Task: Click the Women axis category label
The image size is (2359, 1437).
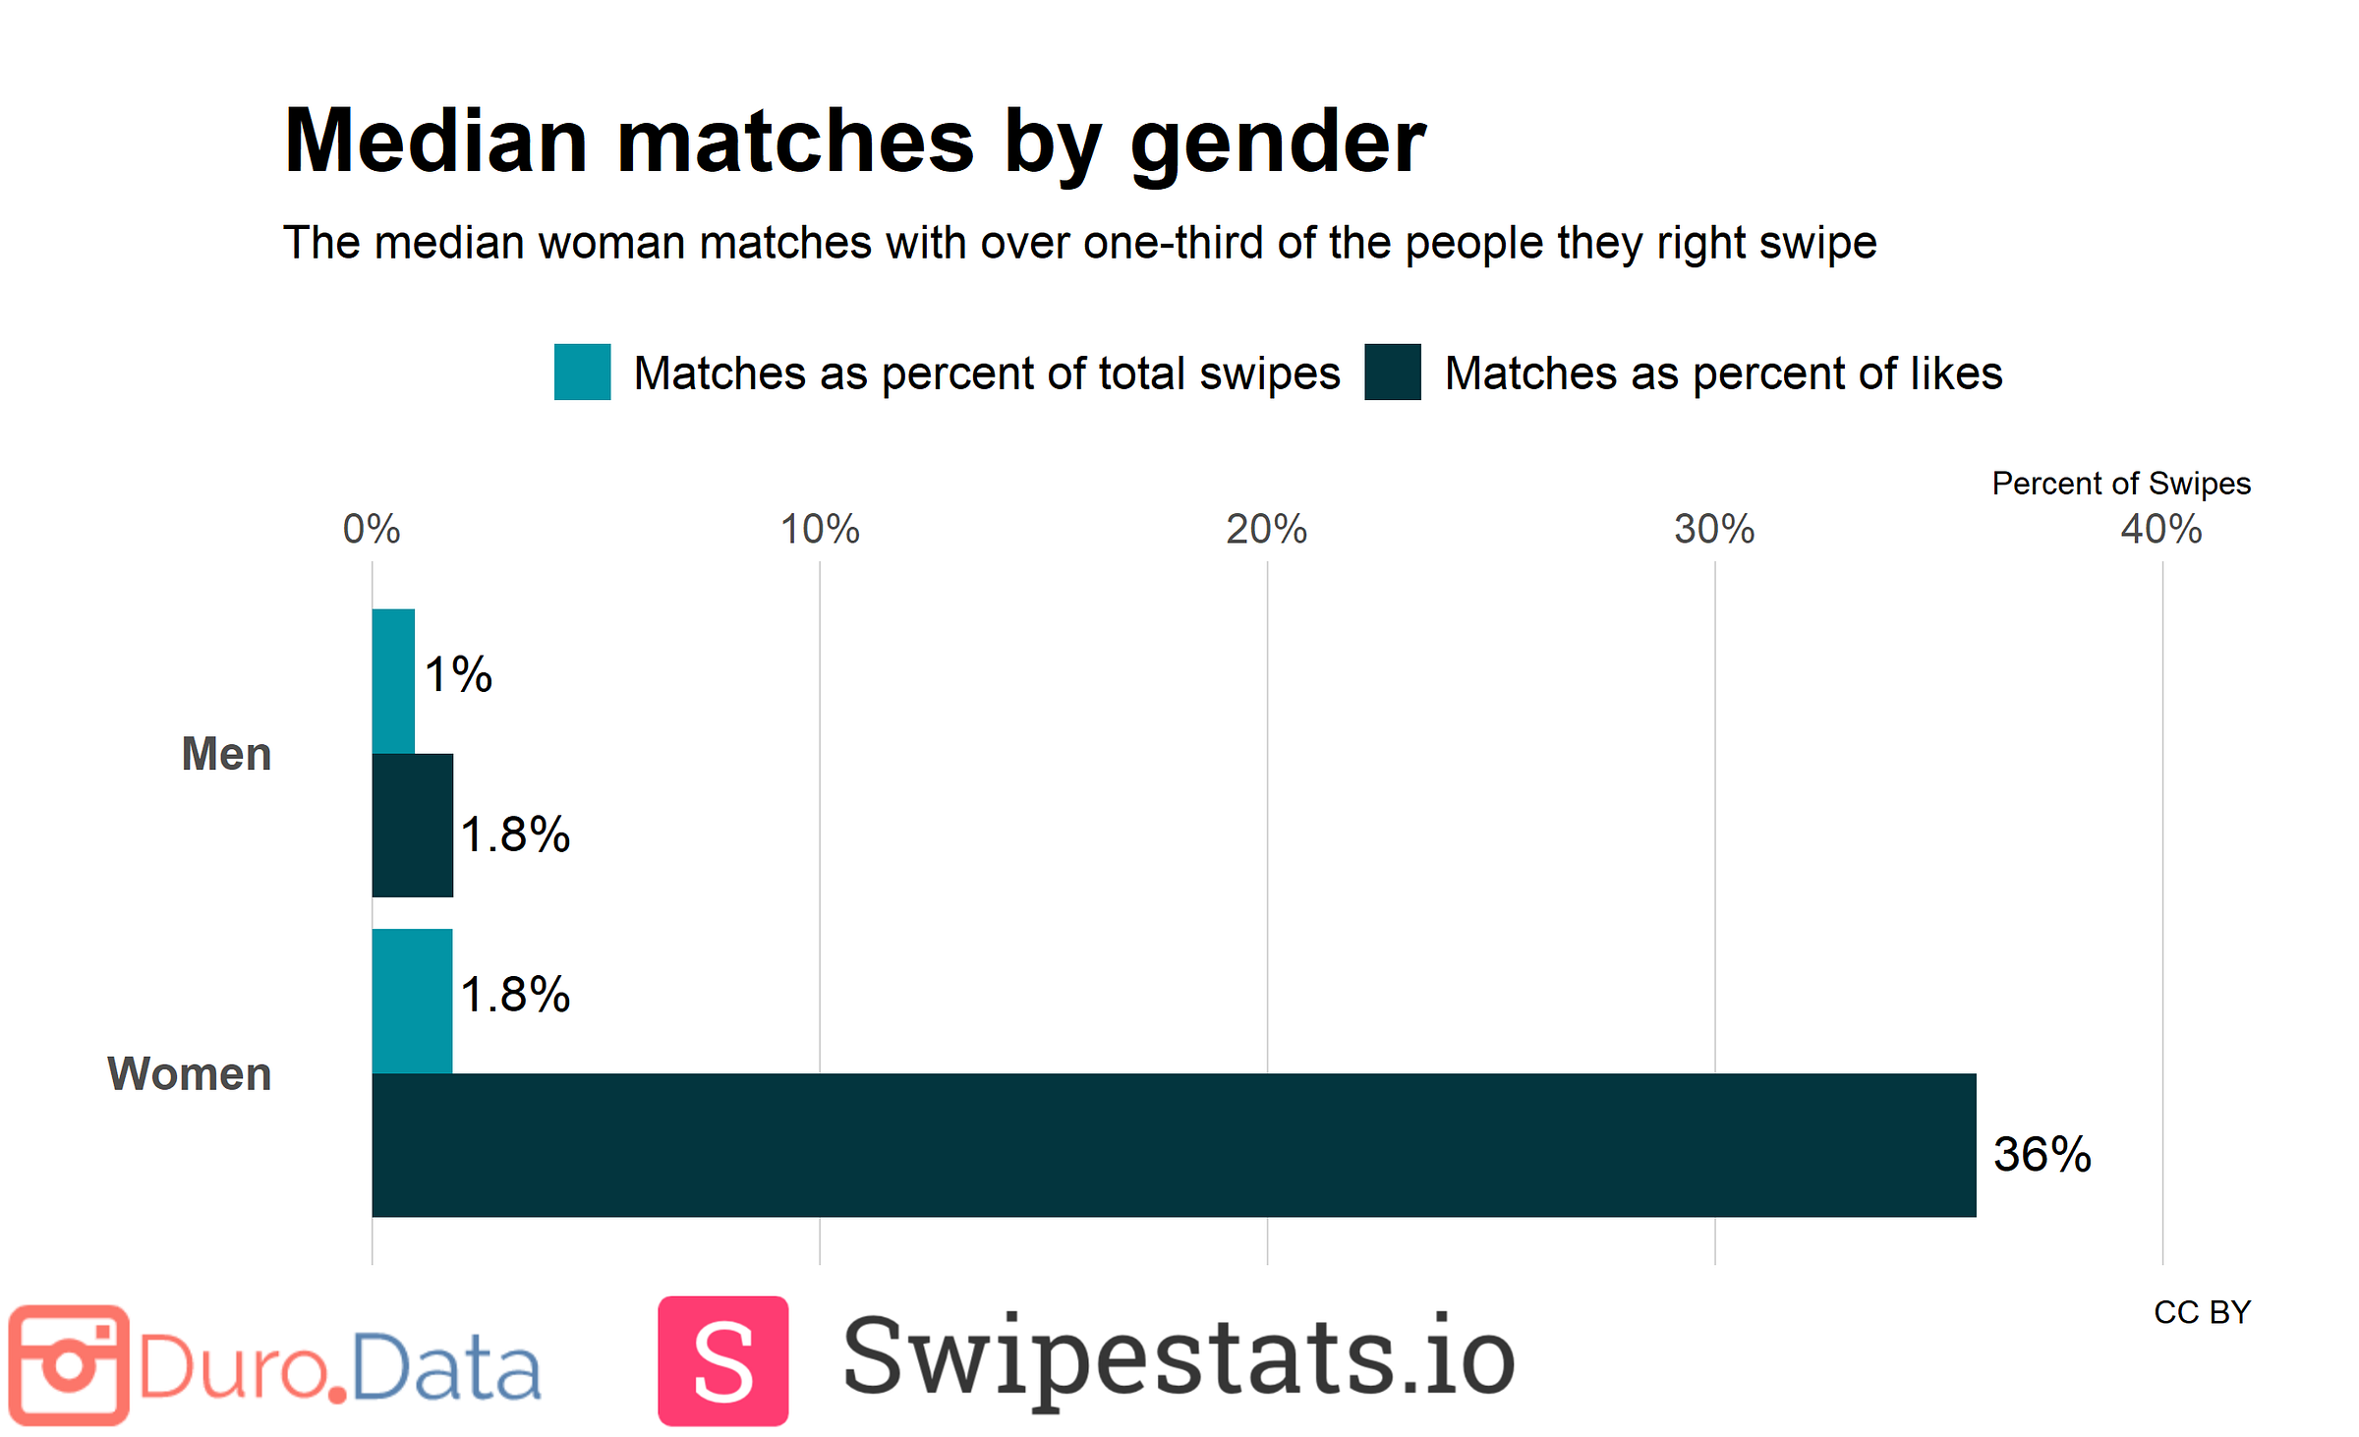Action: pyautogui.click(x=189, y=1073)
